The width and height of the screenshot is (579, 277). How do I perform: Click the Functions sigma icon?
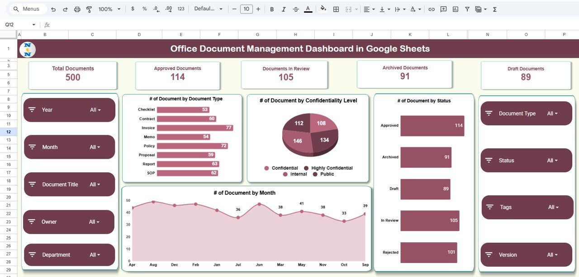coord(494,9)
